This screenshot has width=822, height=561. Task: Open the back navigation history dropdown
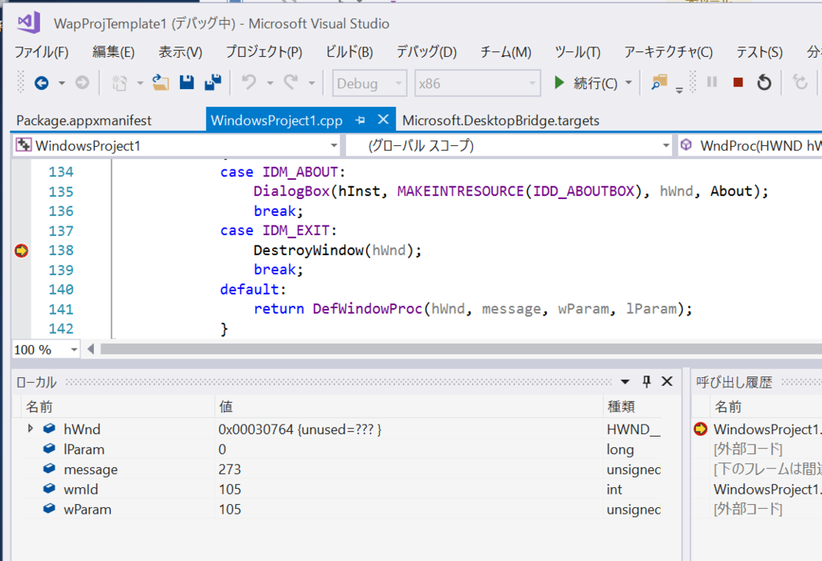coord(62,83)
